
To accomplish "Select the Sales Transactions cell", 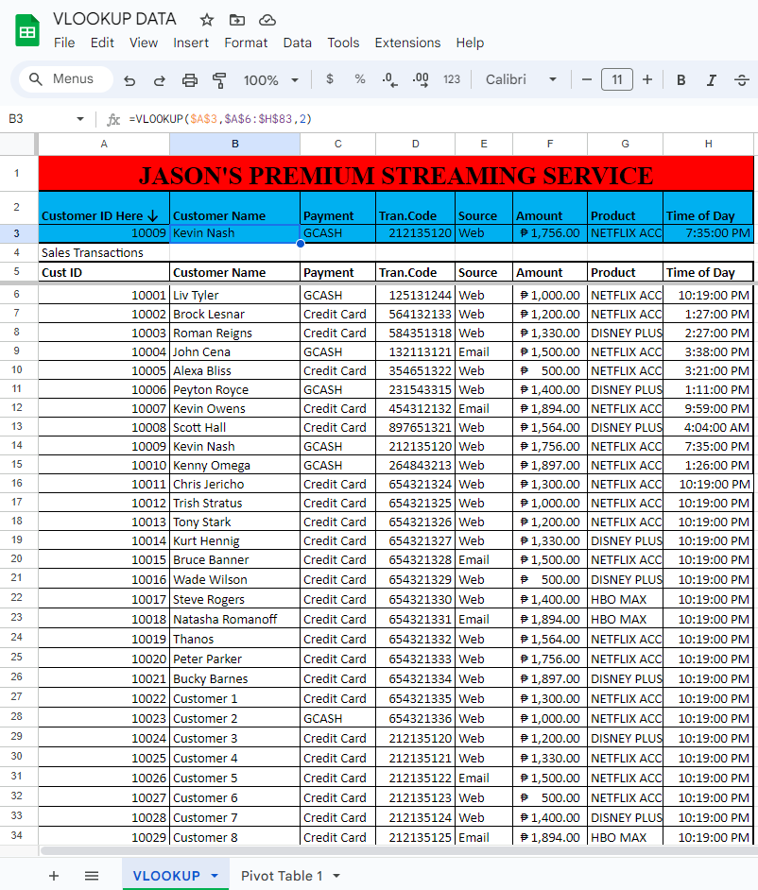I will tap(104, 252).
